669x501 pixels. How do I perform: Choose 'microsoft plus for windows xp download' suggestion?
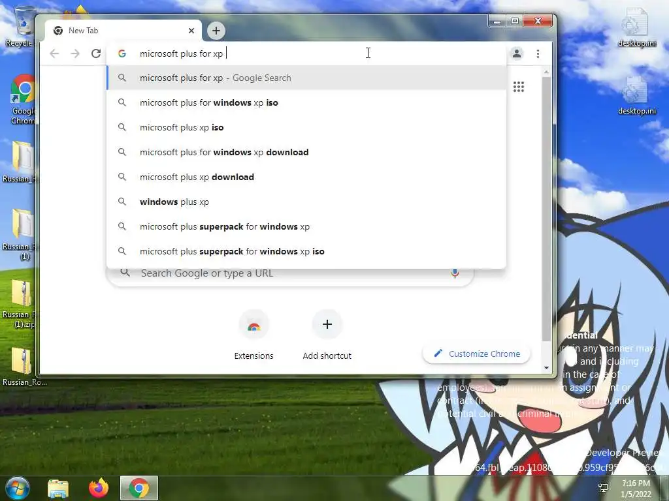306,152
